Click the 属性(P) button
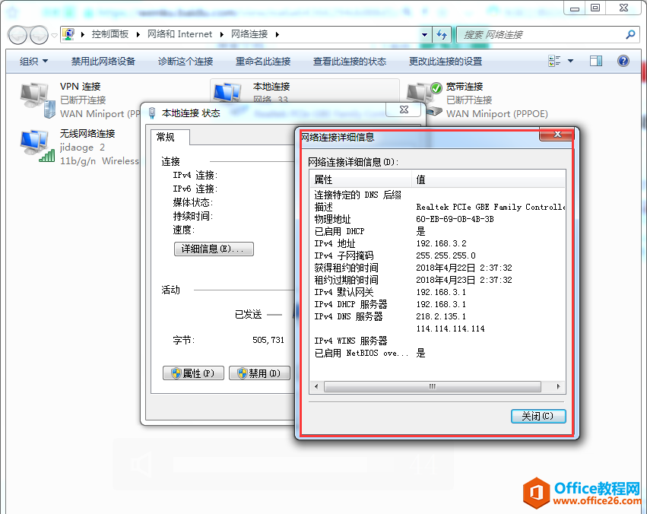The height and width of the screenshot is (514, 647). point(194,373)
